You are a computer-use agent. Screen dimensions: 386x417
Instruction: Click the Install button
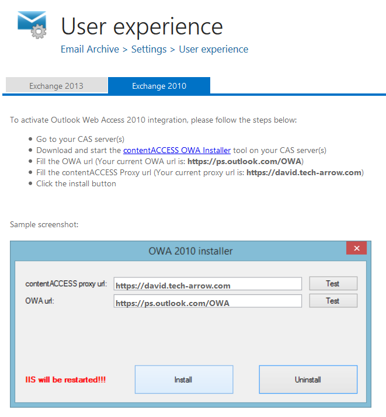[184, 380]
